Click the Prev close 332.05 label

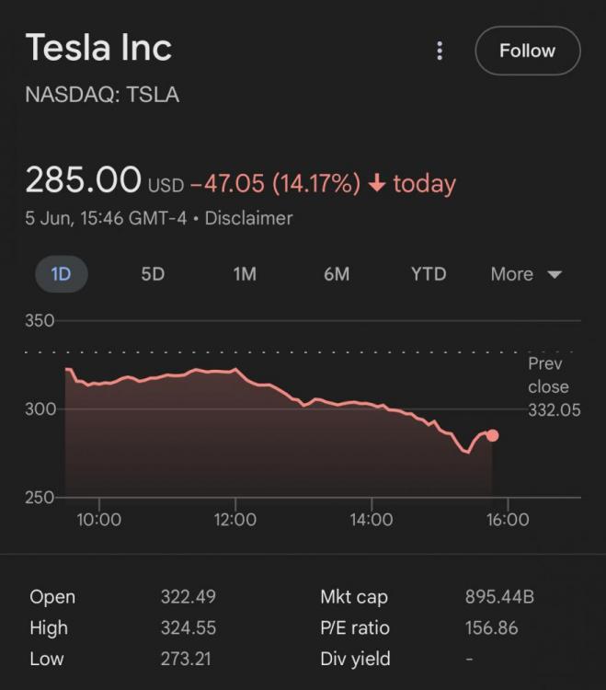point(553,387)
